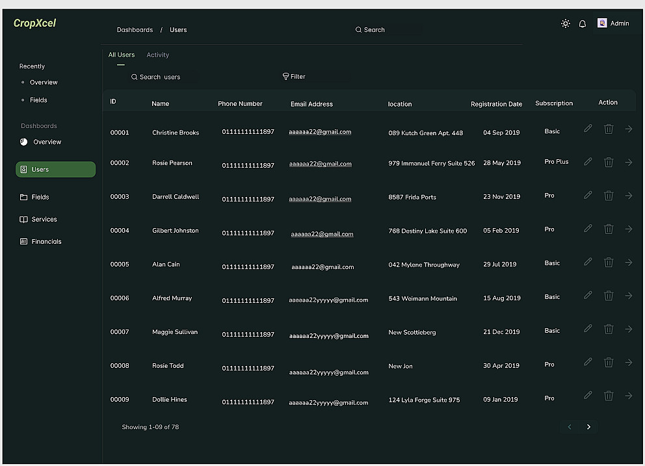
Task: Click Rosie Pearson email address link
Action: click(x=321, y=164)
